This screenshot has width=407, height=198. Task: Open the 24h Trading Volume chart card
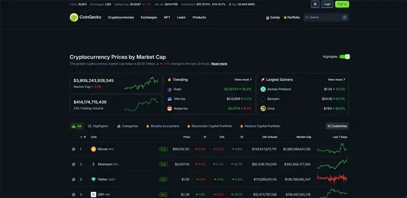[116, 105]
